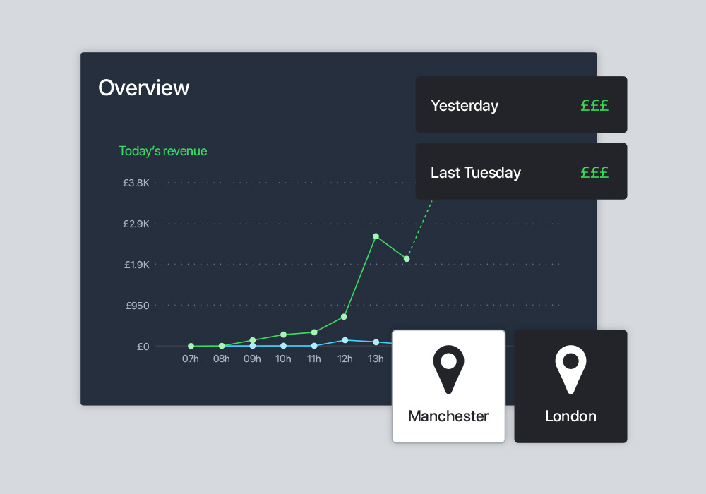Viewport: 706px width, 494px height.
Task: Click the Overview heading
Action: (143, 88)
